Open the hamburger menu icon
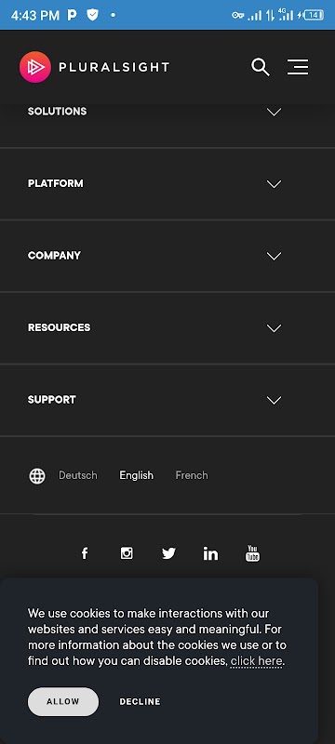 tap(298, 67)
